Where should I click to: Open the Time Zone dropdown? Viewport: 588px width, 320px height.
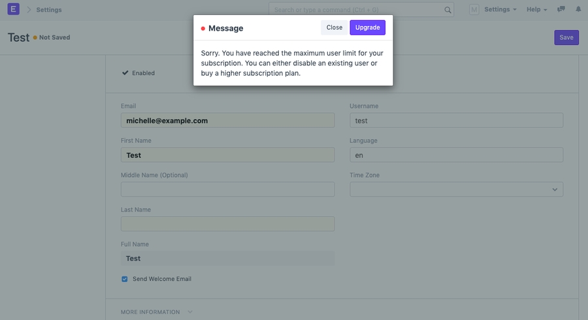point(456,189)
